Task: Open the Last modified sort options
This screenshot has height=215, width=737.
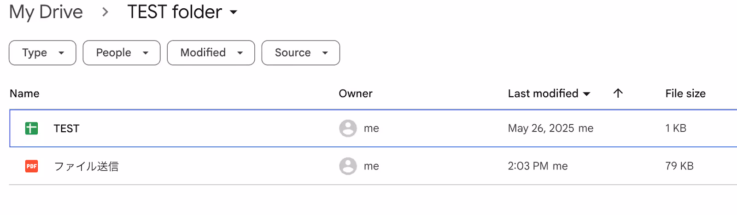Action: 549,93
